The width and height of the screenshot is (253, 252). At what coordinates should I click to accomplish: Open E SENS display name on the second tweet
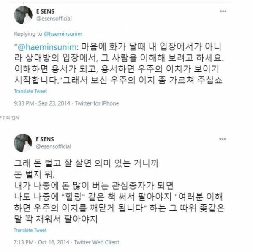[x=45, y=139]
